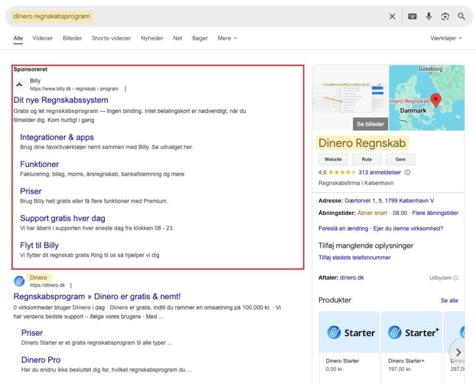Click info icon beside Udbydere

pos(456,278)
